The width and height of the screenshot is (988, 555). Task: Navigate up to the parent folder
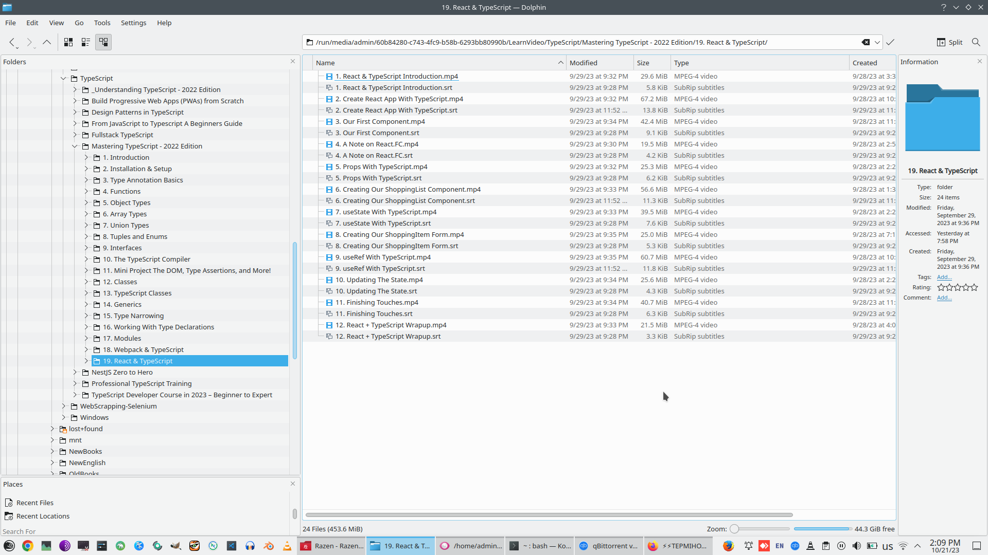tap(47, 42)
